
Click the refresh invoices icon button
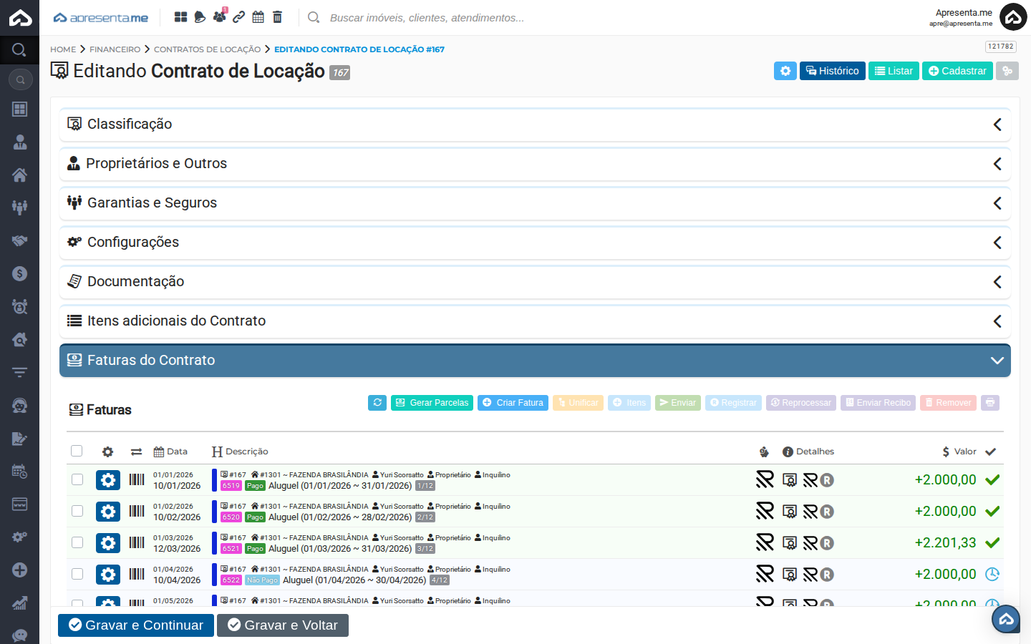tap(377, 403)
